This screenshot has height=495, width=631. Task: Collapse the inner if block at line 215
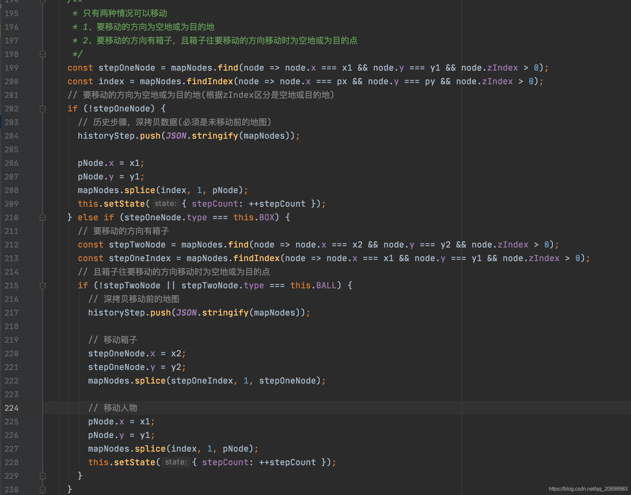(x=42, y=285)
